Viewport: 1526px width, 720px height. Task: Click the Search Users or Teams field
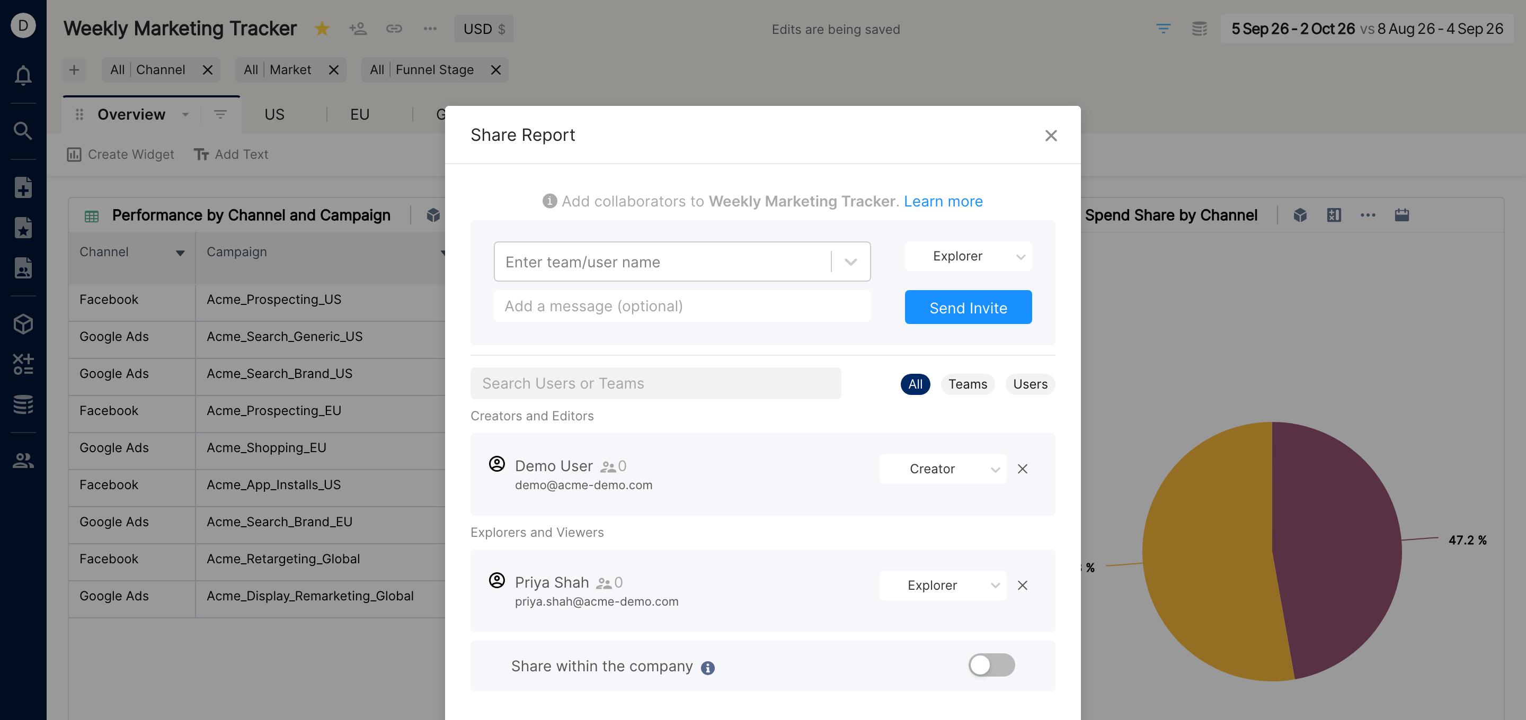point(655,383)
